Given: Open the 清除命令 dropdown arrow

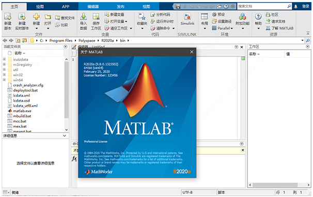Looking at the screenshot, I should (174, 28).
